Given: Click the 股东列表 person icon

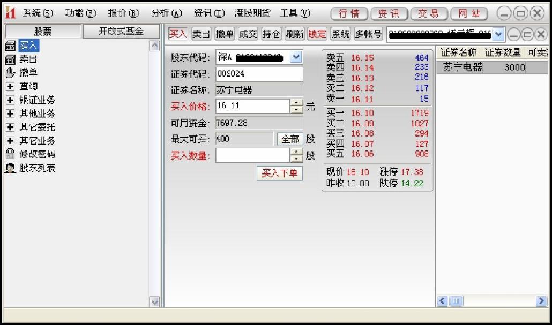Looking at the screenshot, I should coord(10,168).
